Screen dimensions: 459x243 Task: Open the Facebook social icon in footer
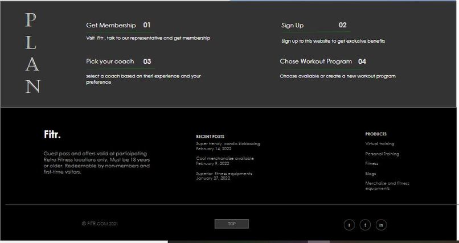[349, 225]
